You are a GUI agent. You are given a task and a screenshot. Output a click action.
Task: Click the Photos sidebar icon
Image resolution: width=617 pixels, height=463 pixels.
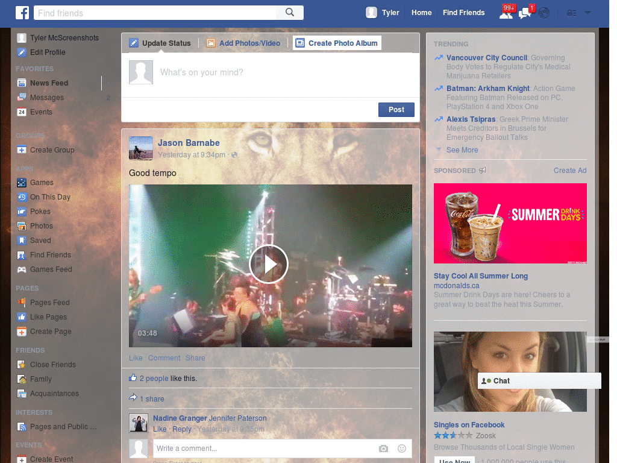point(22,226)
